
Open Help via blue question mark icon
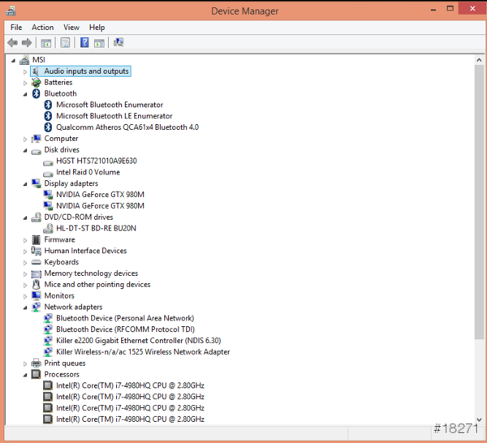click(x=84, y=42)
